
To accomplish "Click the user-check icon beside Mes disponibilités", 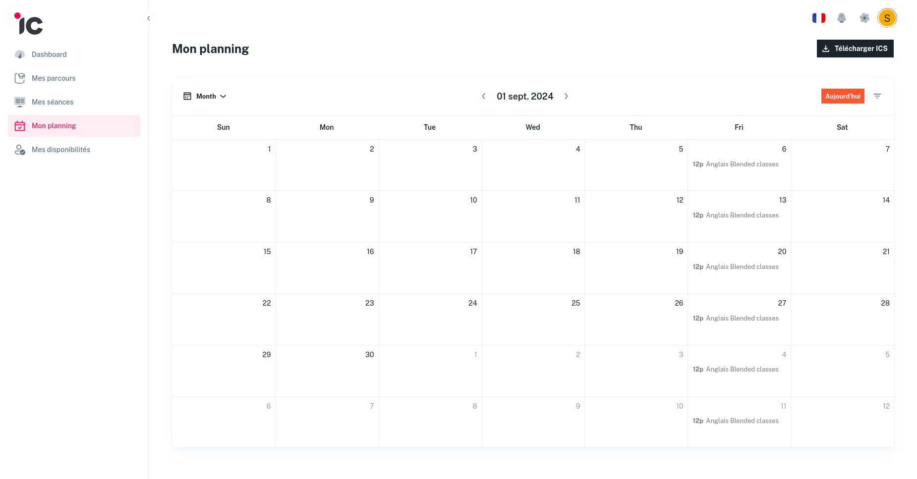I will [x=20, y=149].
